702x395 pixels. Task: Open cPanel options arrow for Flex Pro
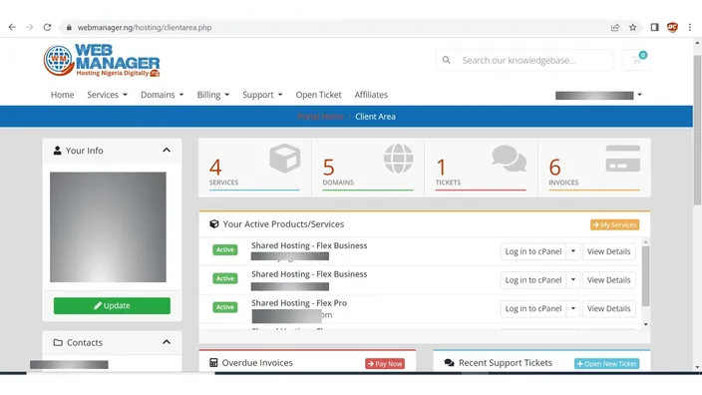[573, 308]
